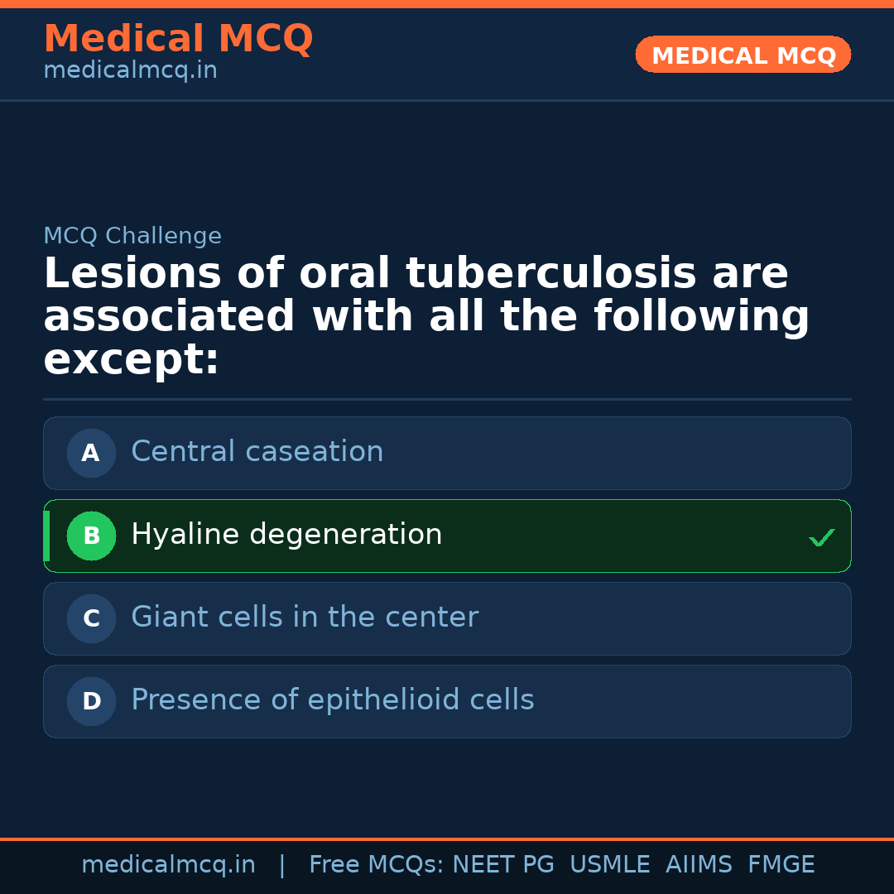The image size is (894, 894).
Task: Open the medicalmcq.in footer link
Action: (169, 864)
